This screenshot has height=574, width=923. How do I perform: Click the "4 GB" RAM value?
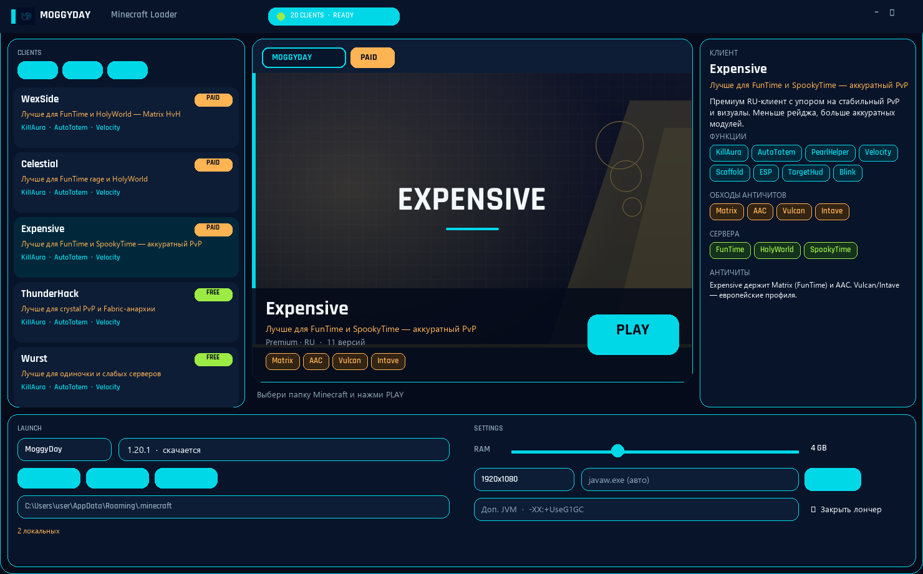pyautogui.click(x=819, y=448)
